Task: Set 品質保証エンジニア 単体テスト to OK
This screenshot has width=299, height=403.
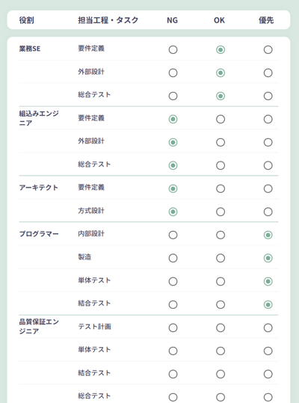Action: click(x=221, y=351)
